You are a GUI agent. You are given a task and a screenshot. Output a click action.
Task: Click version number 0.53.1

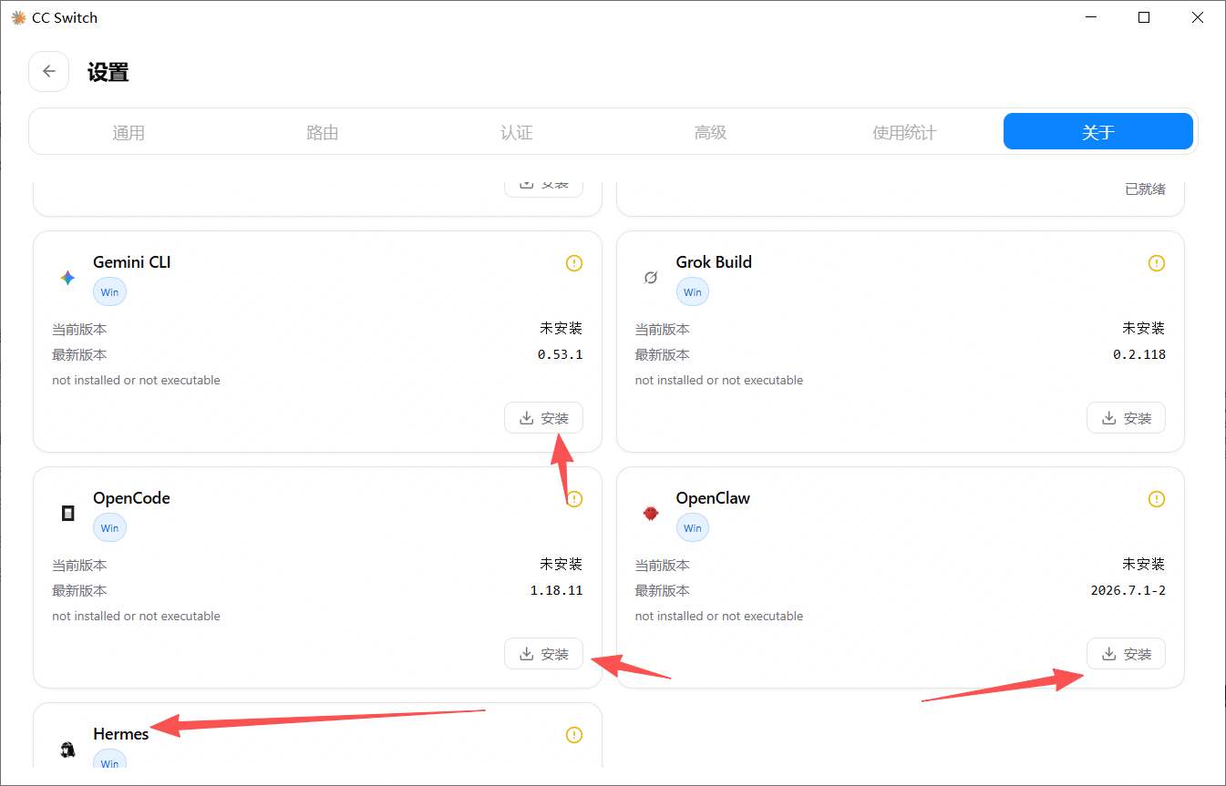[x=560, y=354]
